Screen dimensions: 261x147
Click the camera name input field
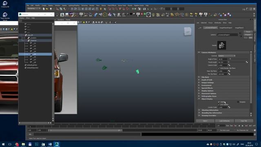pyautogui.click(x=227, y=35)
